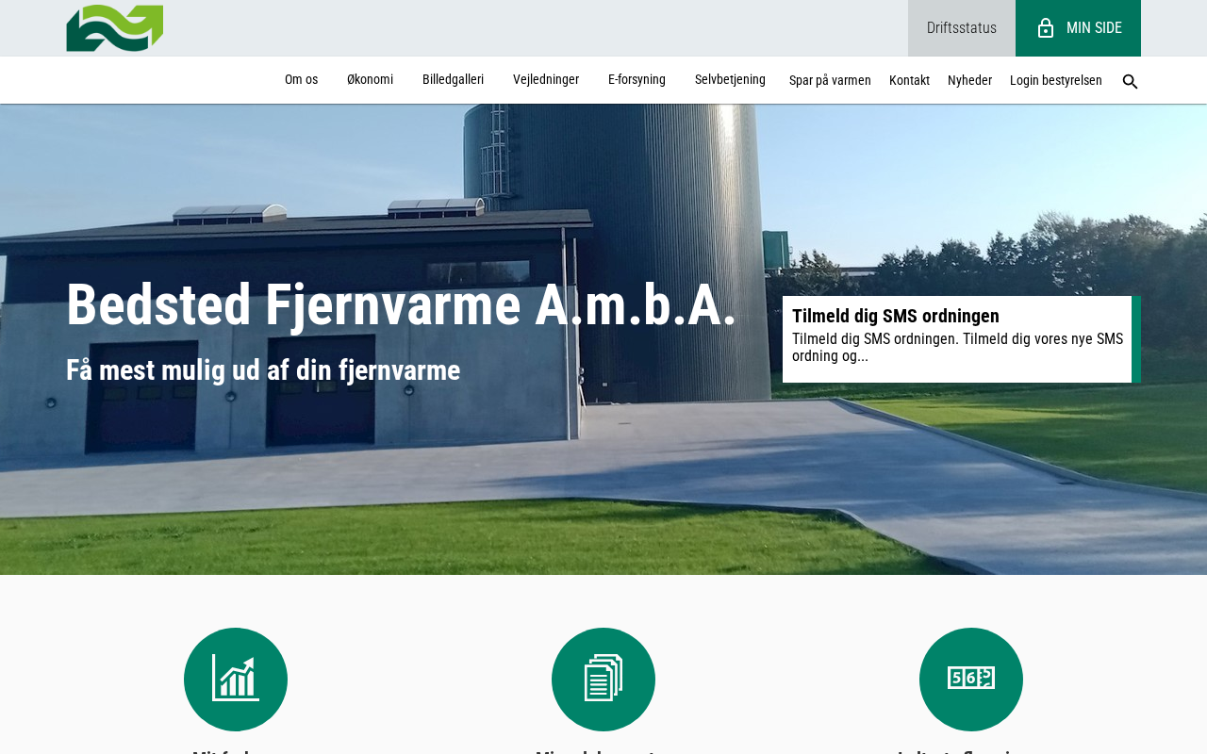1207x754 pixels.
Task: Open the meter reading circle icon
Action: 971,680
